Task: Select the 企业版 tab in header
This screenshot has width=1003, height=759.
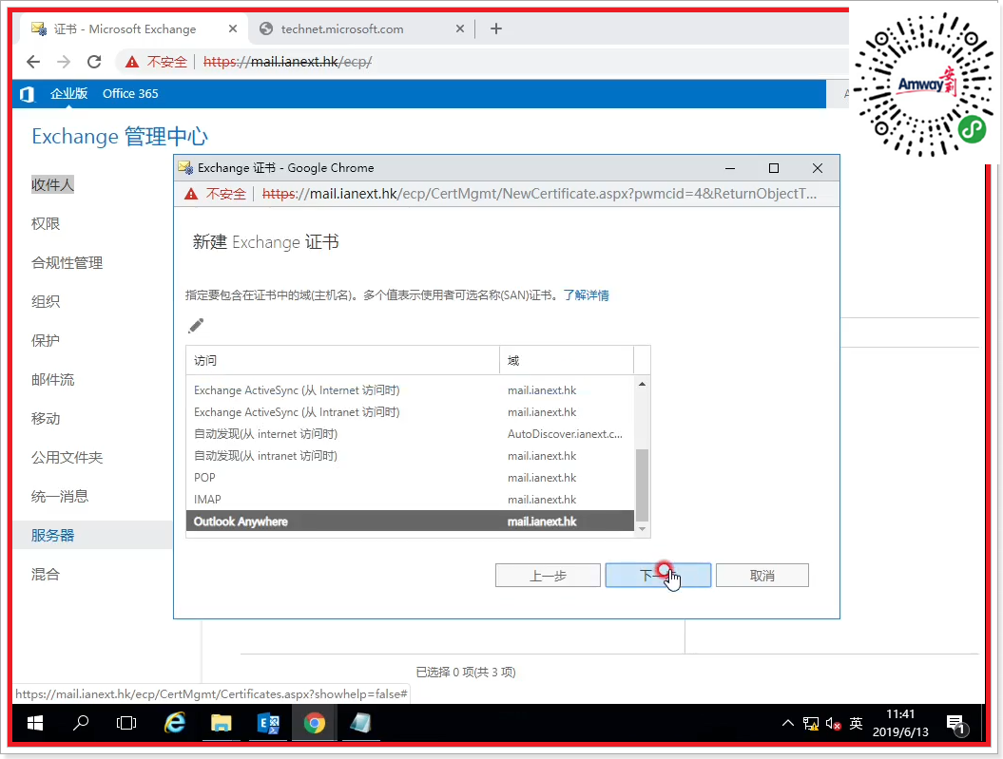Action: click(x=68, y=94)
